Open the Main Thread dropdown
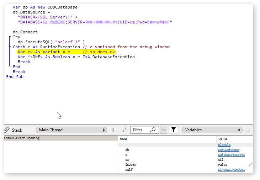 [x=72, y=130]
